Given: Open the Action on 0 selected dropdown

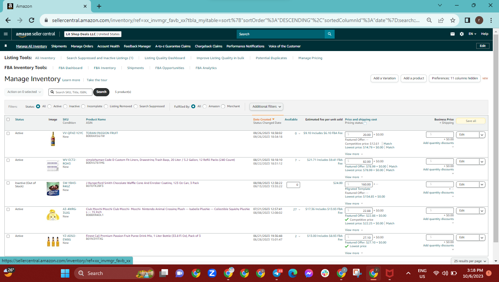Looking at the screenshot, I should click(x=24, y=92).
